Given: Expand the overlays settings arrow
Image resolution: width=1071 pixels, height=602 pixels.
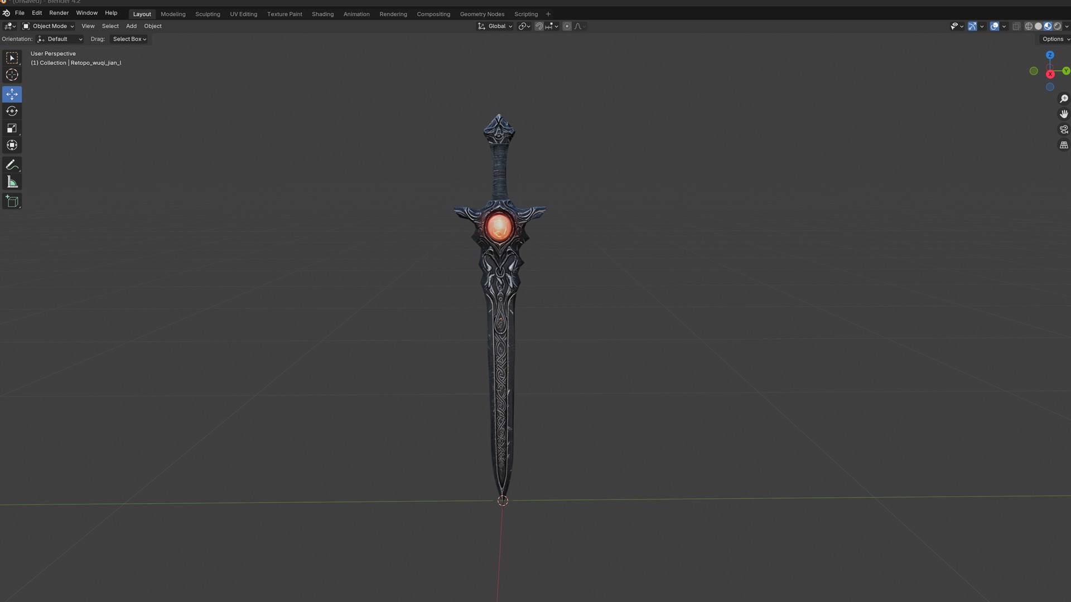Looking at the screenshot, I should click(1004, 26).
